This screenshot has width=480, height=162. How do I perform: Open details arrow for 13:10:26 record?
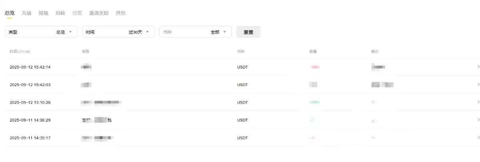pos(478,102)
